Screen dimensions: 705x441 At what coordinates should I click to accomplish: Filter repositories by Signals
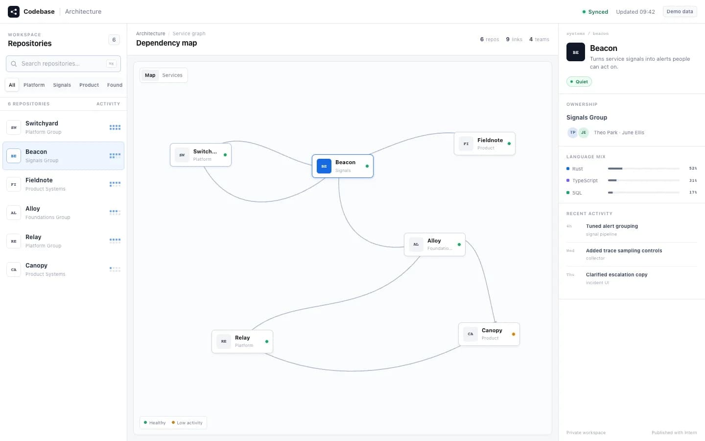click(62, 85)
